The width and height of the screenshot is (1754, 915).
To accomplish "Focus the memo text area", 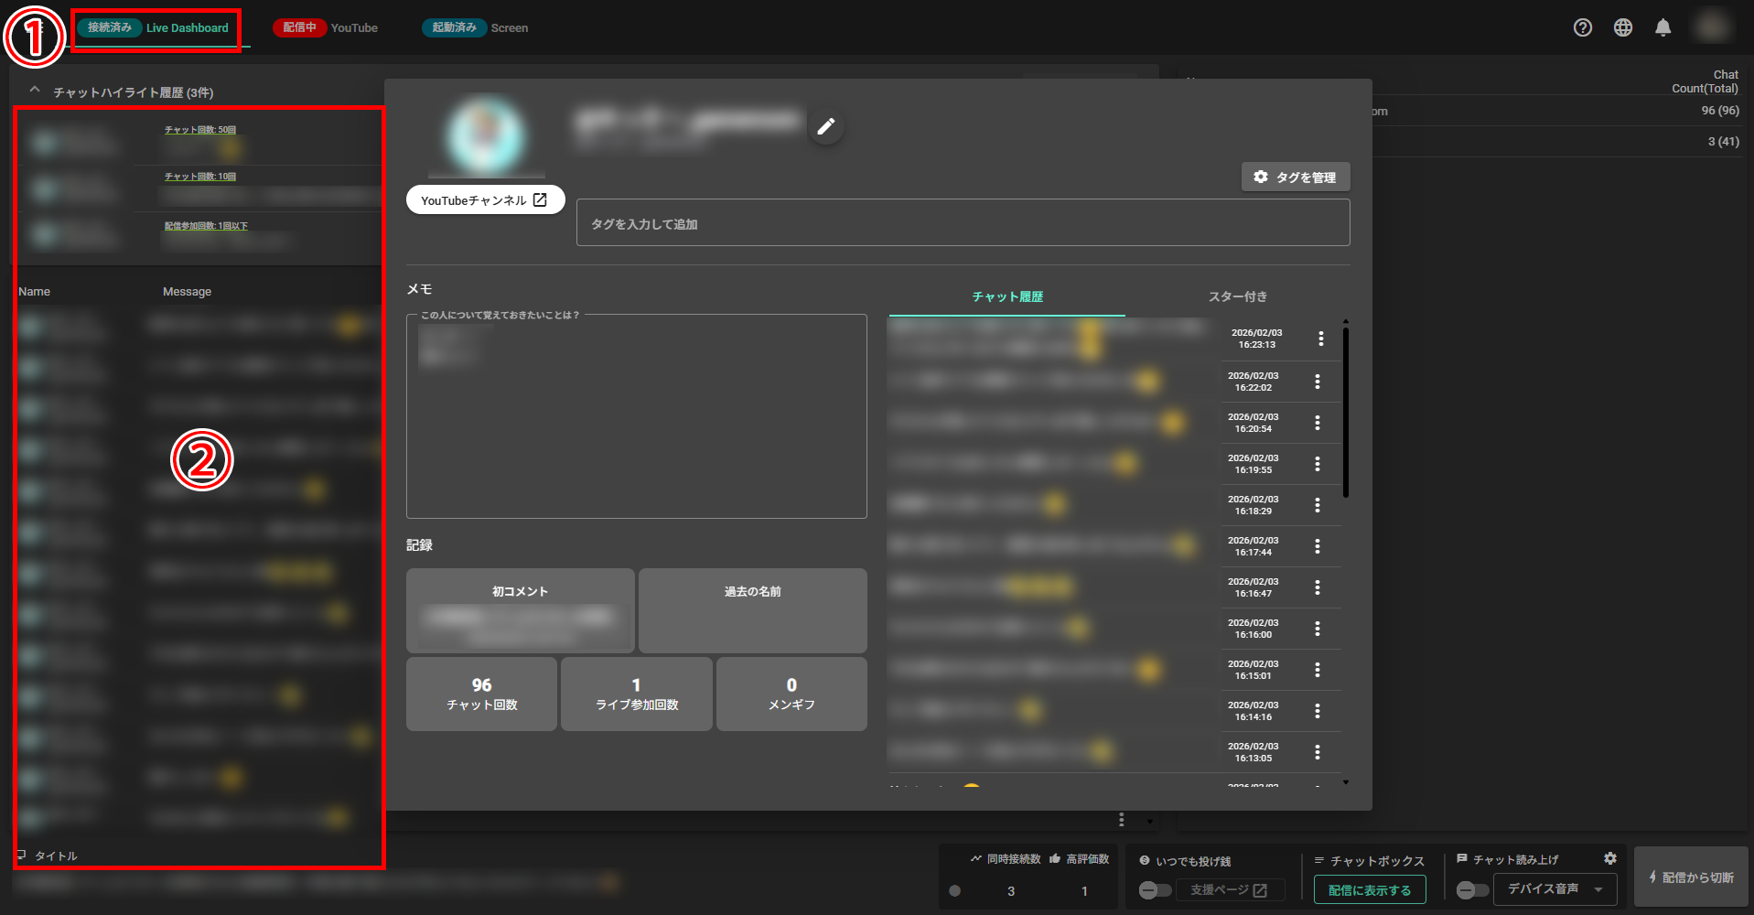I will tap(636, 417).
